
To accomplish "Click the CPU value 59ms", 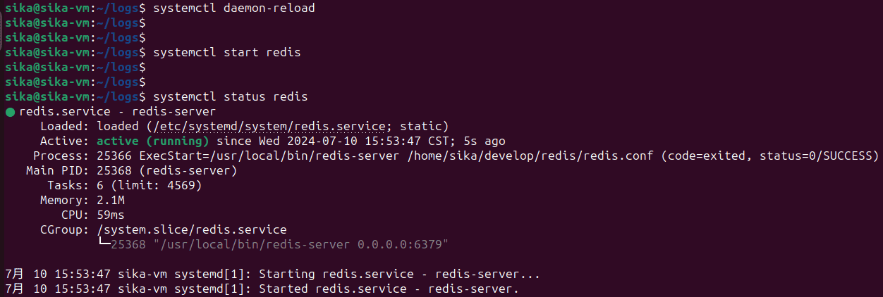I will pos(111,215).
